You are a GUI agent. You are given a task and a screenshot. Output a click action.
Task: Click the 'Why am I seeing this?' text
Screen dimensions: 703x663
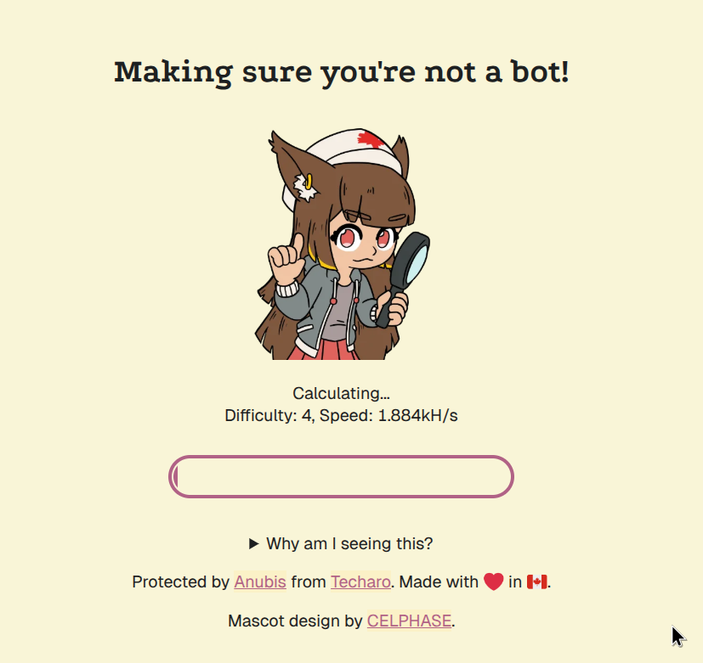coord(349,544)
